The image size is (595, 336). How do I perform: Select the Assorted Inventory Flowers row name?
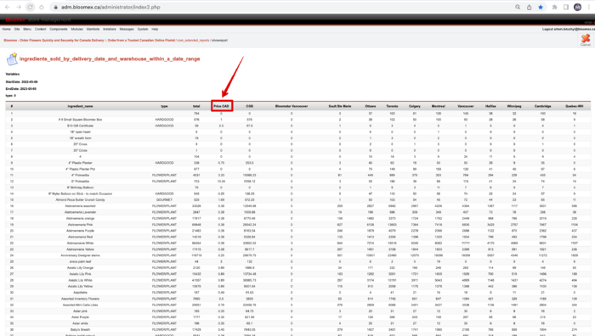(80, 299)
